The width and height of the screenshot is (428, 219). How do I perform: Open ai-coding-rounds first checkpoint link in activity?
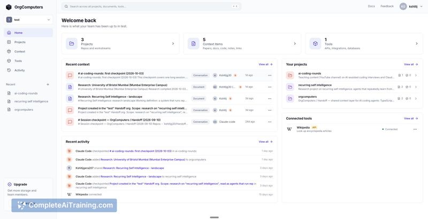140,151
